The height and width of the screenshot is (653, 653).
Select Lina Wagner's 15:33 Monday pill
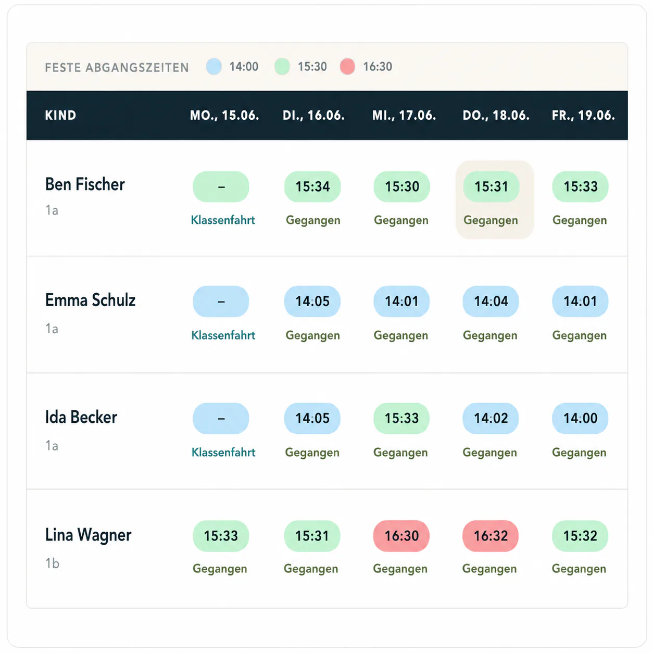click(221, 536)
